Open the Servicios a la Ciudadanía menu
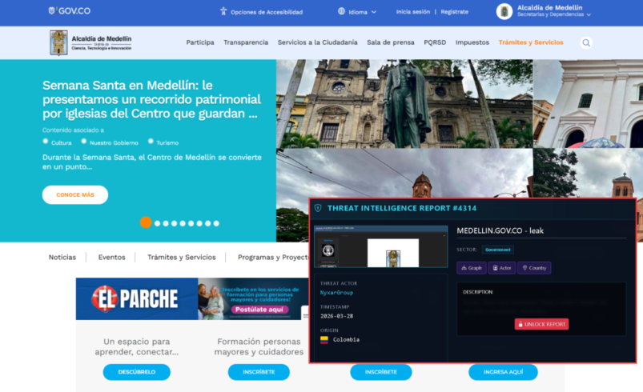Screen dimensions: 643x392 pos(317,42)
